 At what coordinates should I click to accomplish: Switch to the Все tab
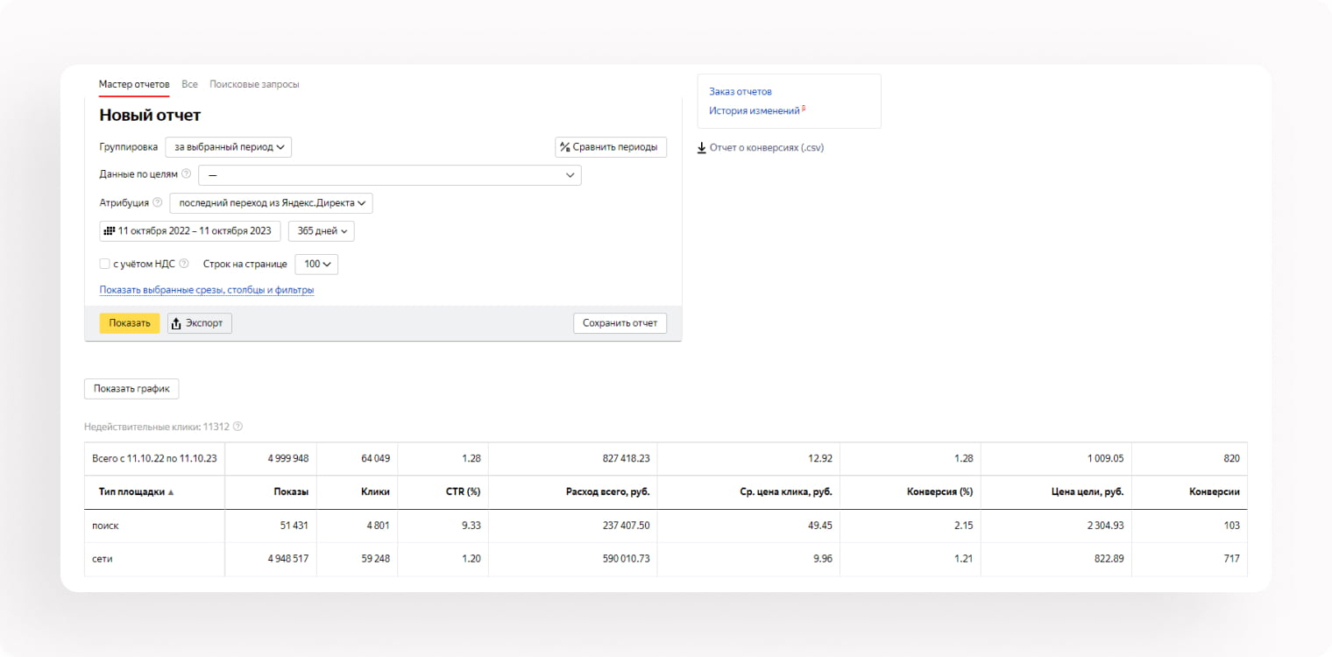[x=189, y=84]
